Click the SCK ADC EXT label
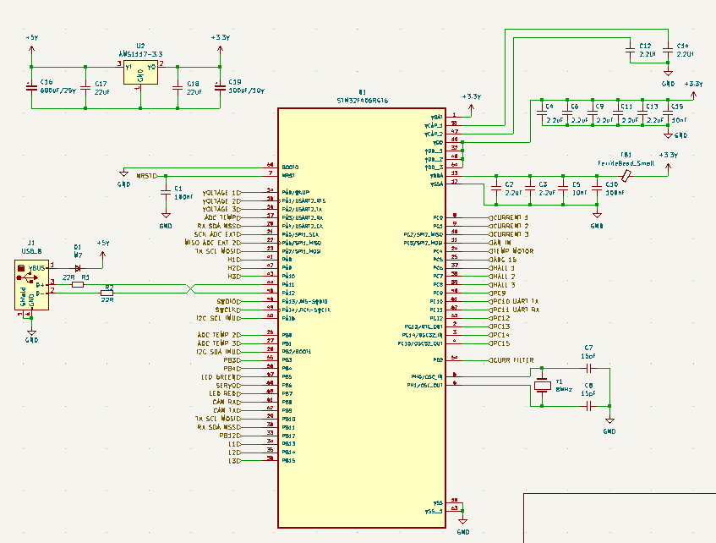 [x=217, y=234]
